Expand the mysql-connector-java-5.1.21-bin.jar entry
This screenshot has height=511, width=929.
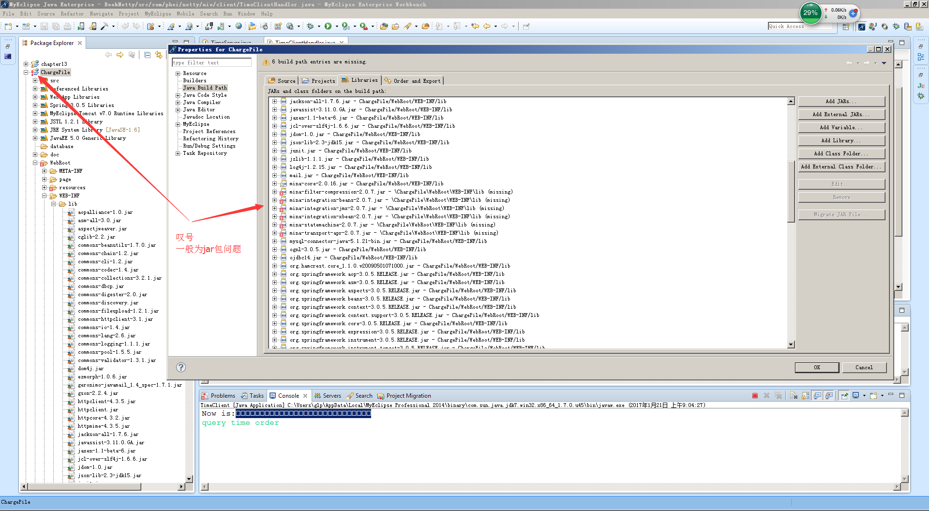[x=274, y=241]
